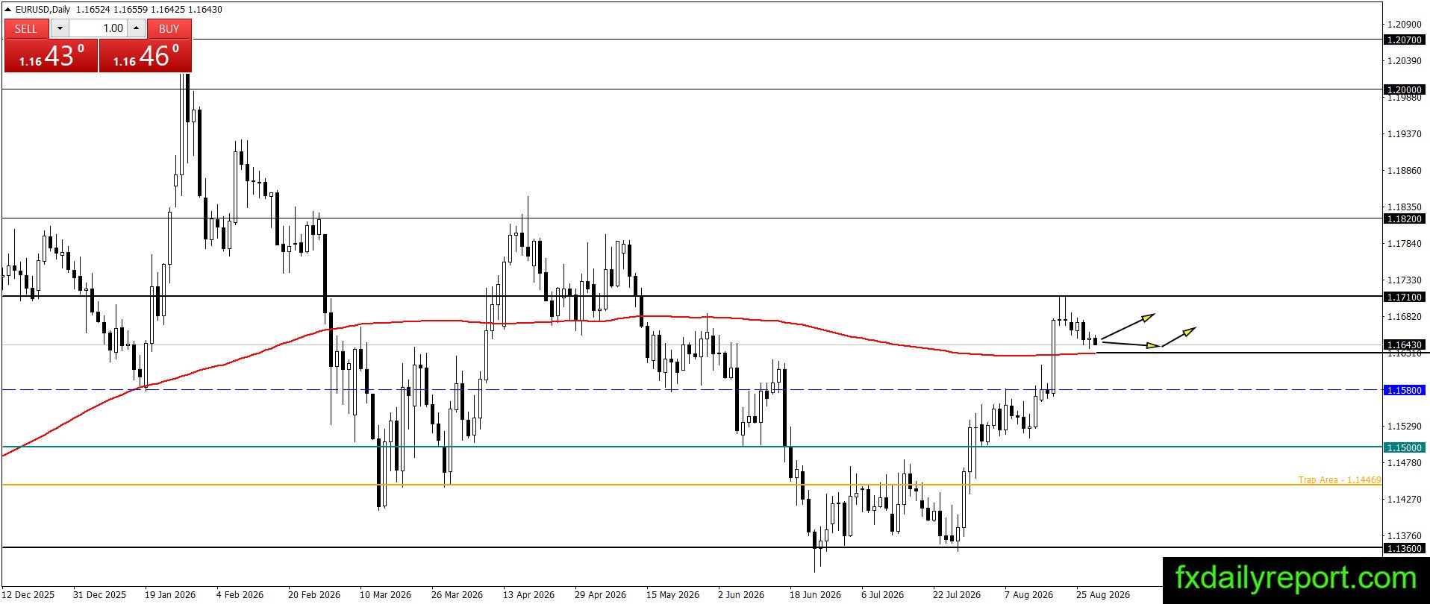Select the 1.20000 price level label
The height and width of the screenshot is (604, 1430).
coord(1404,89)
